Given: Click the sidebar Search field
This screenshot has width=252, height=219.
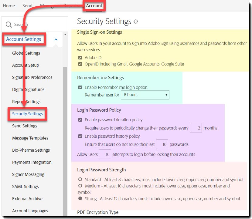Looking at the screenshot, I should (x=35, y=24).
